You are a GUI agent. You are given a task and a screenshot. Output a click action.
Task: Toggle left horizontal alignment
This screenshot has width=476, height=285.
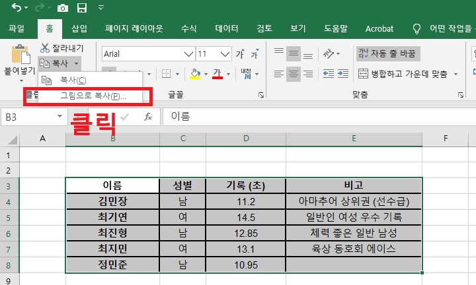pos(279,74)
